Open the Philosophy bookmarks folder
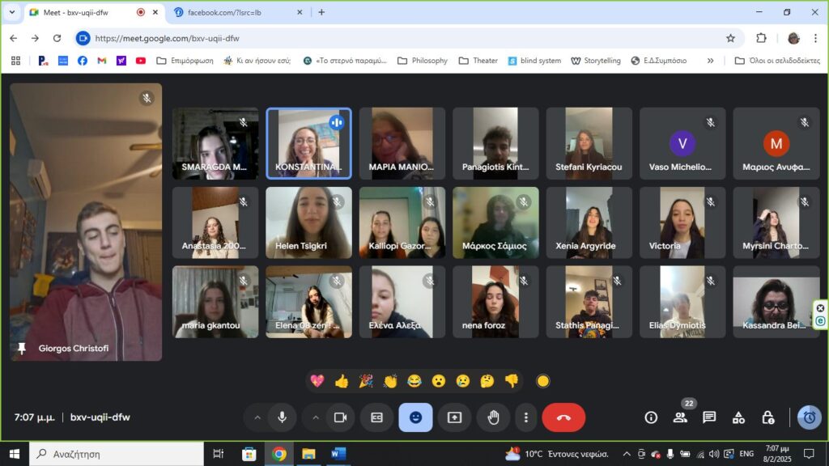829x466 pixels. [x=422, y=61]
